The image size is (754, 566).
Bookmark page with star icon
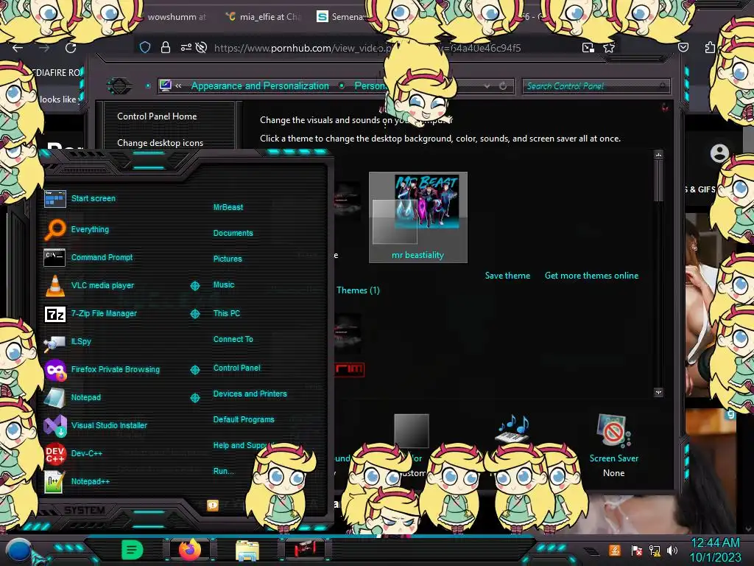609,47
